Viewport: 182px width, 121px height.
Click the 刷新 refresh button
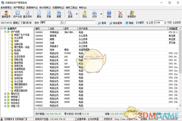coord(130,23)
